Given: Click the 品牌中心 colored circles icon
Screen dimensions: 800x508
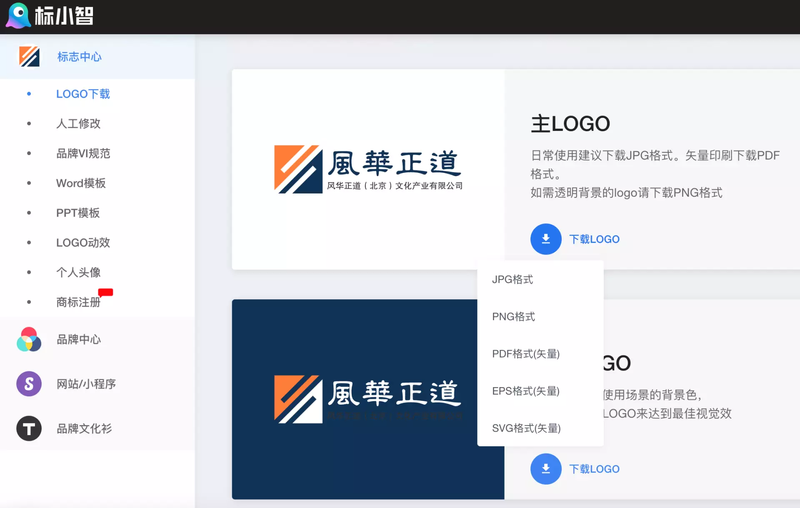Looking at the screenshot, I should click(29, 339).
